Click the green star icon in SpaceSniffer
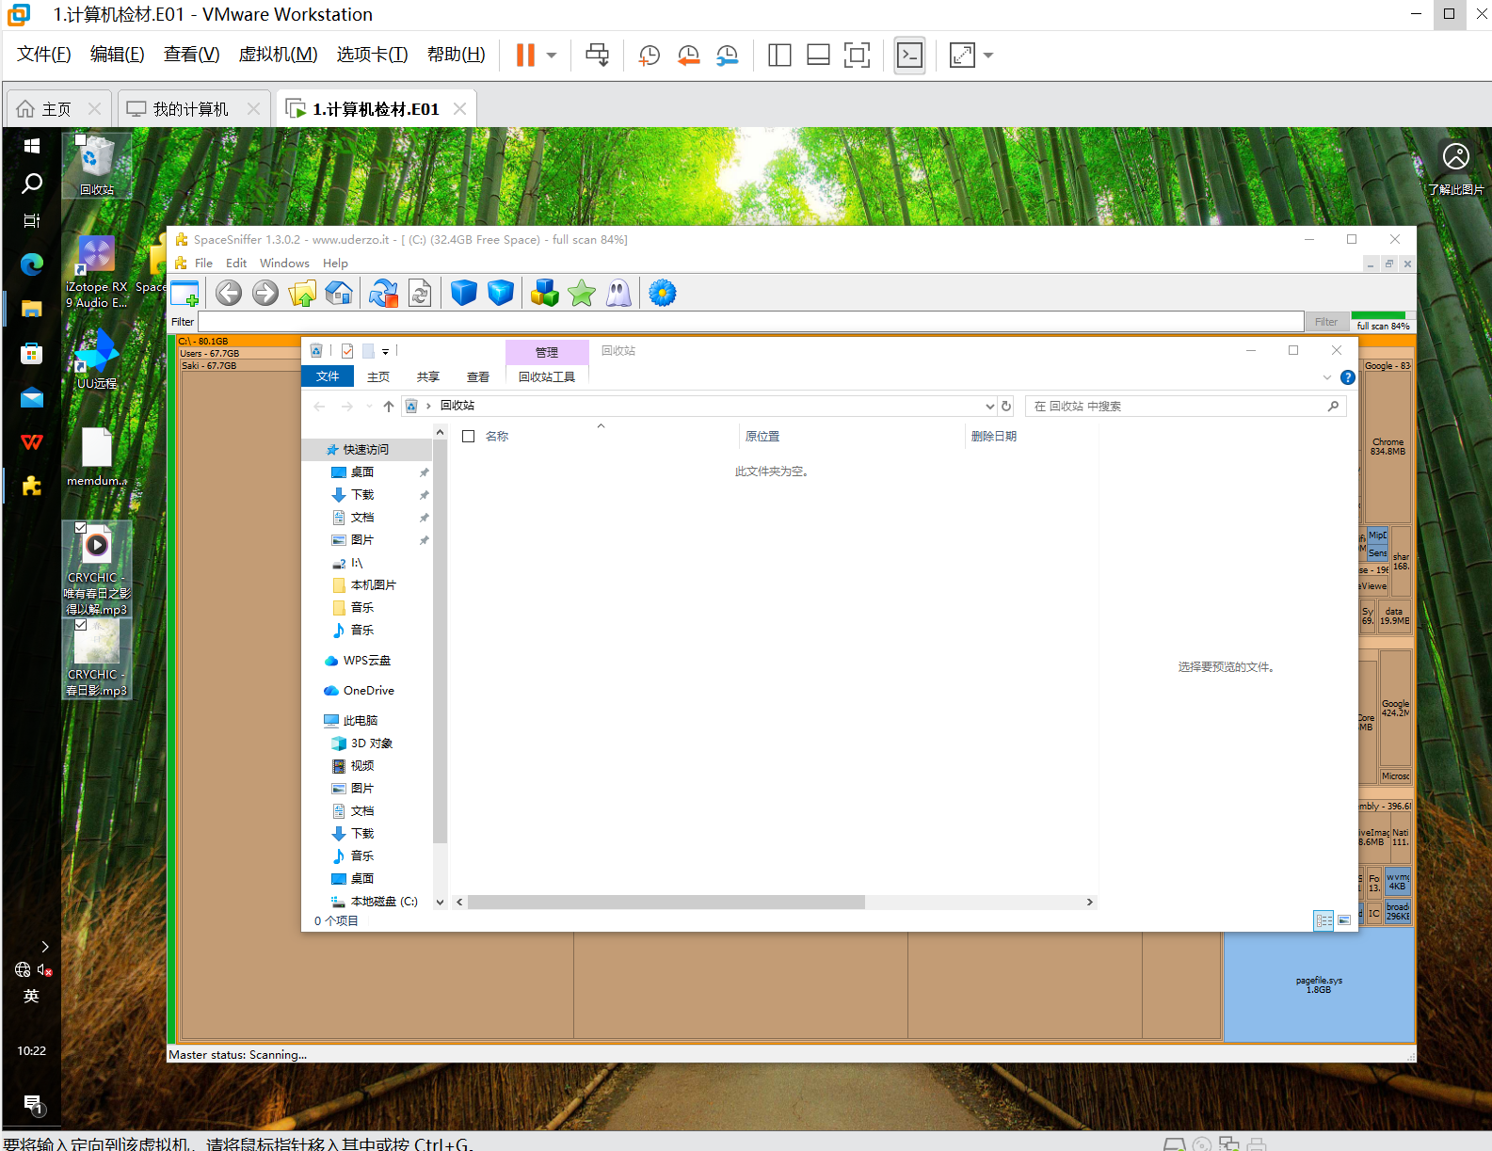 coord(582,294)
